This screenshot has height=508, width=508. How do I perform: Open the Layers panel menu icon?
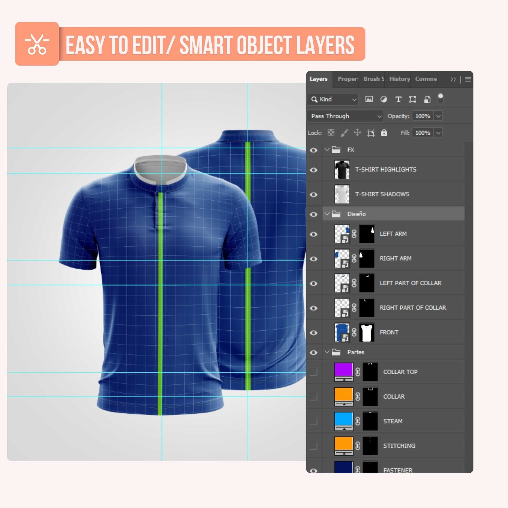click(x=468, y=79)
